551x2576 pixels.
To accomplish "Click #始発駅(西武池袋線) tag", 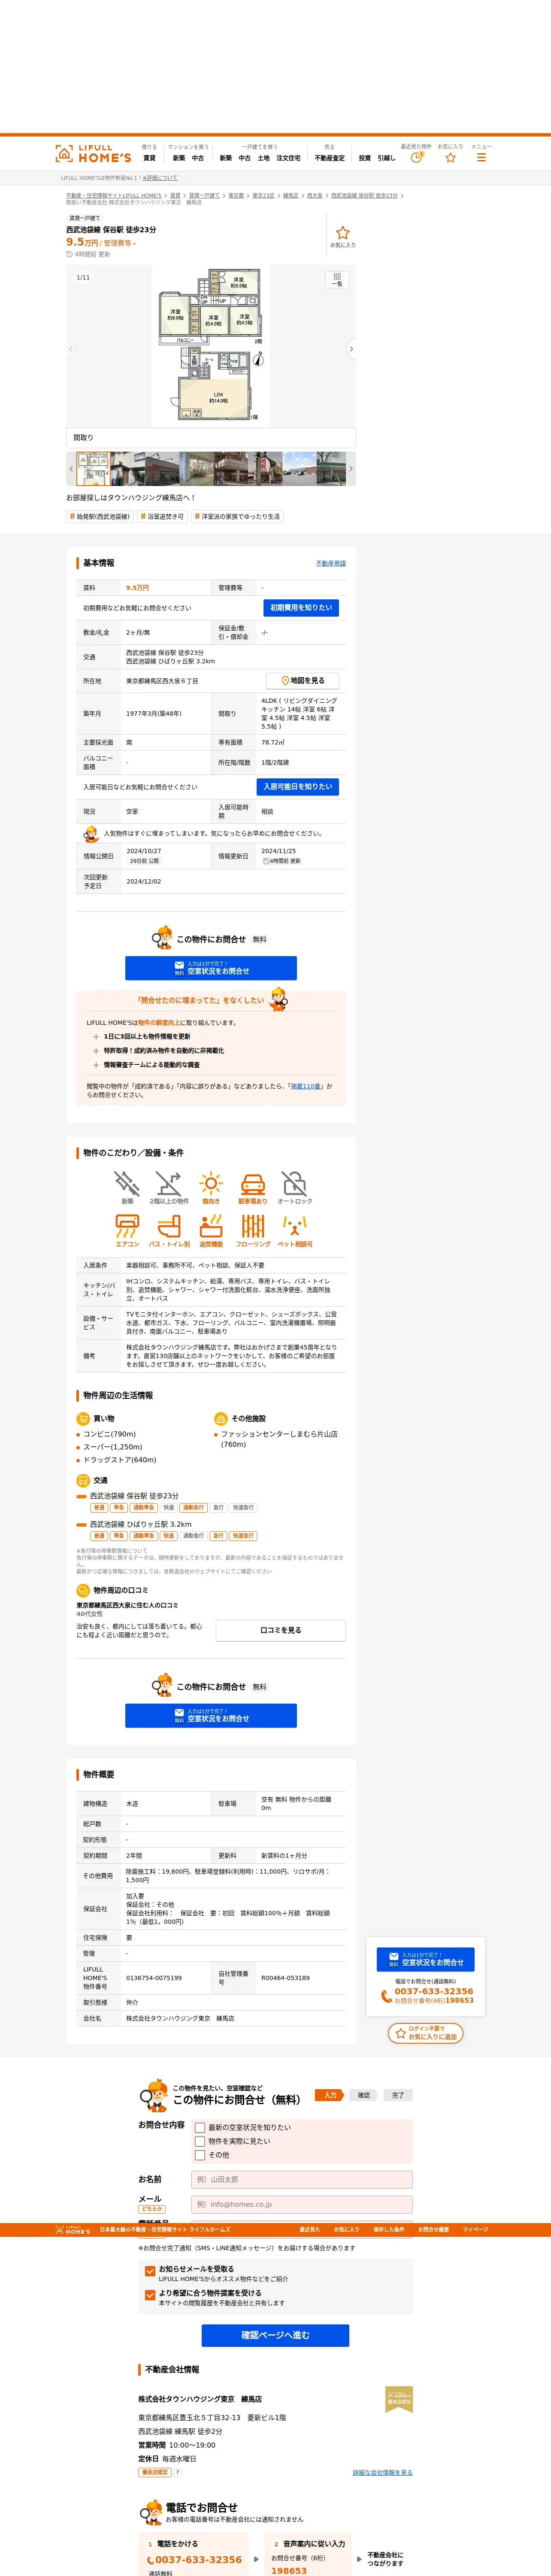I will point(99,517).
